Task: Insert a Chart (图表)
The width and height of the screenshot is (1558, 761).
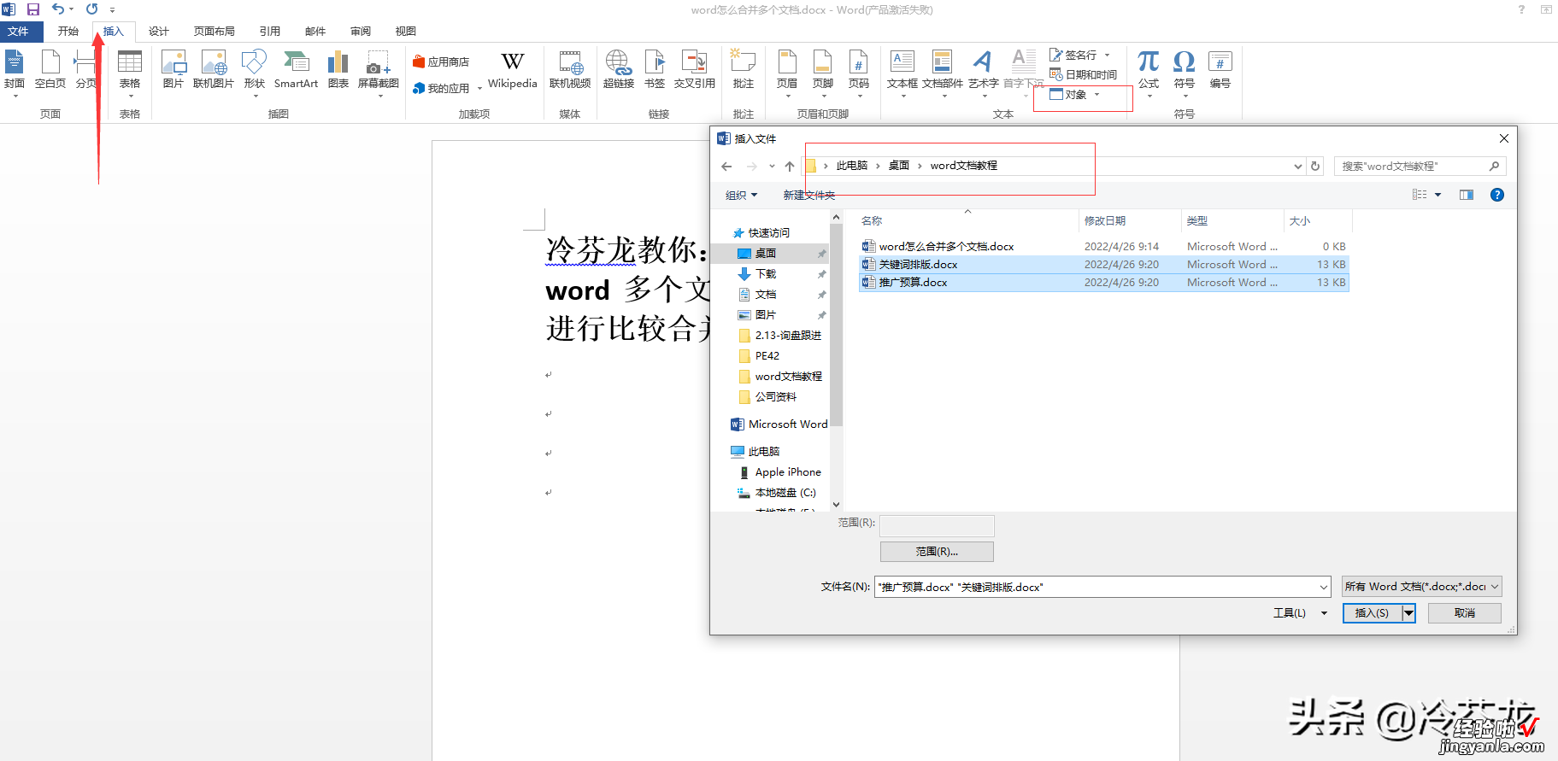Action: [338, 70]
